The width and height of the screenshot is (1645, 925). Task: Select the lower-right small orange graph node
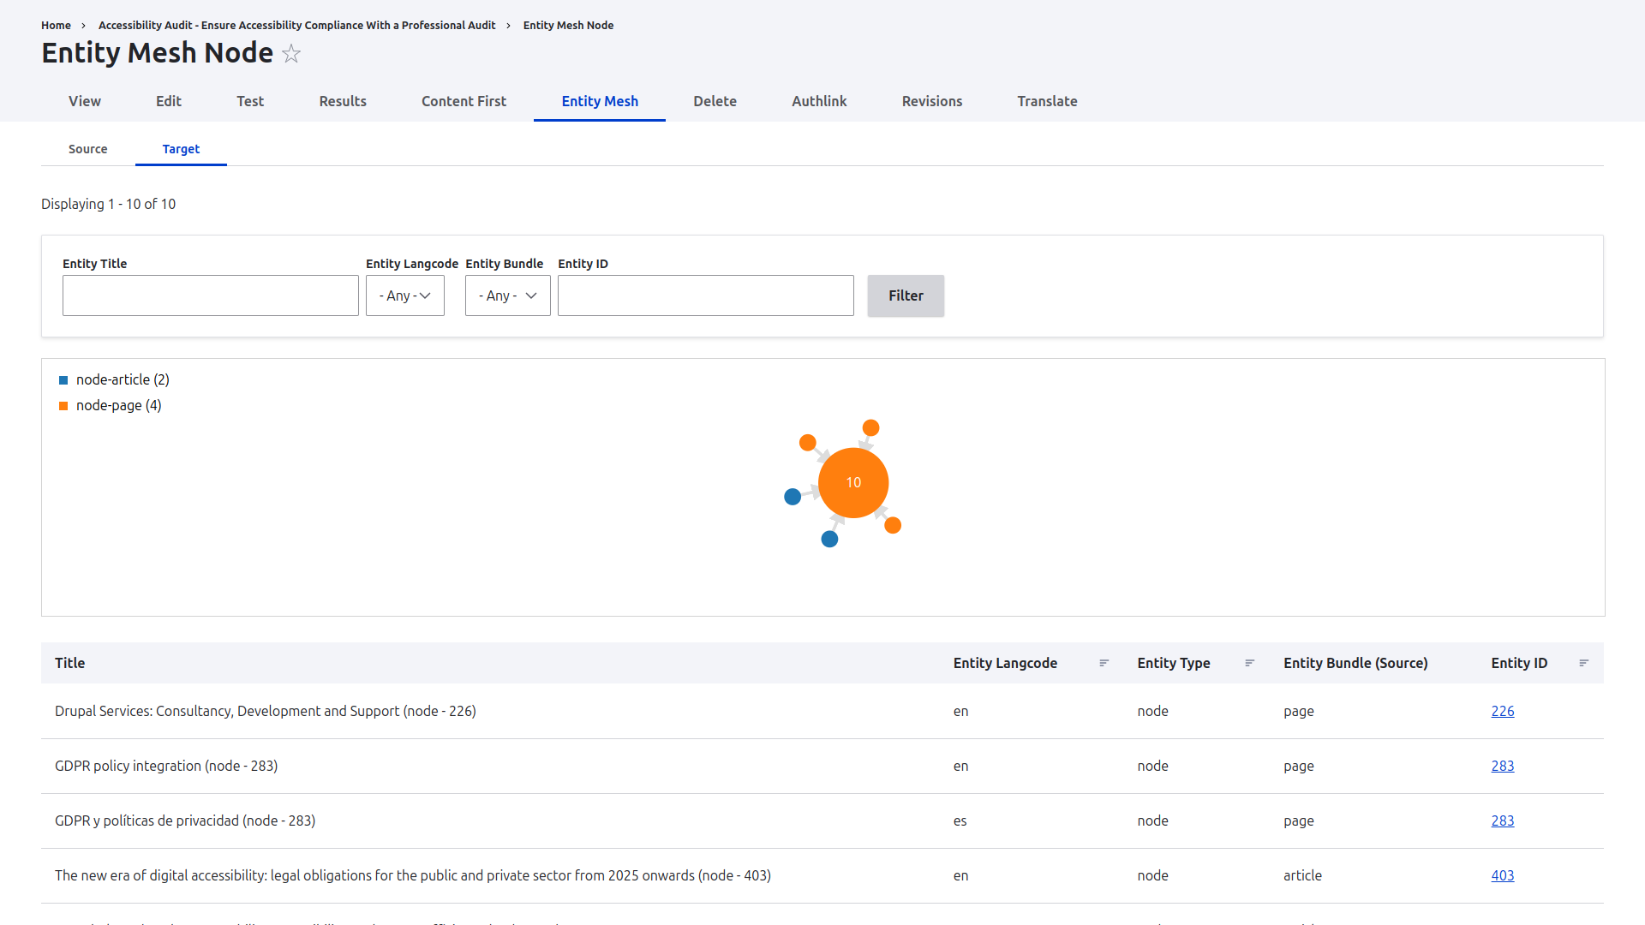[x=893, y=525]
